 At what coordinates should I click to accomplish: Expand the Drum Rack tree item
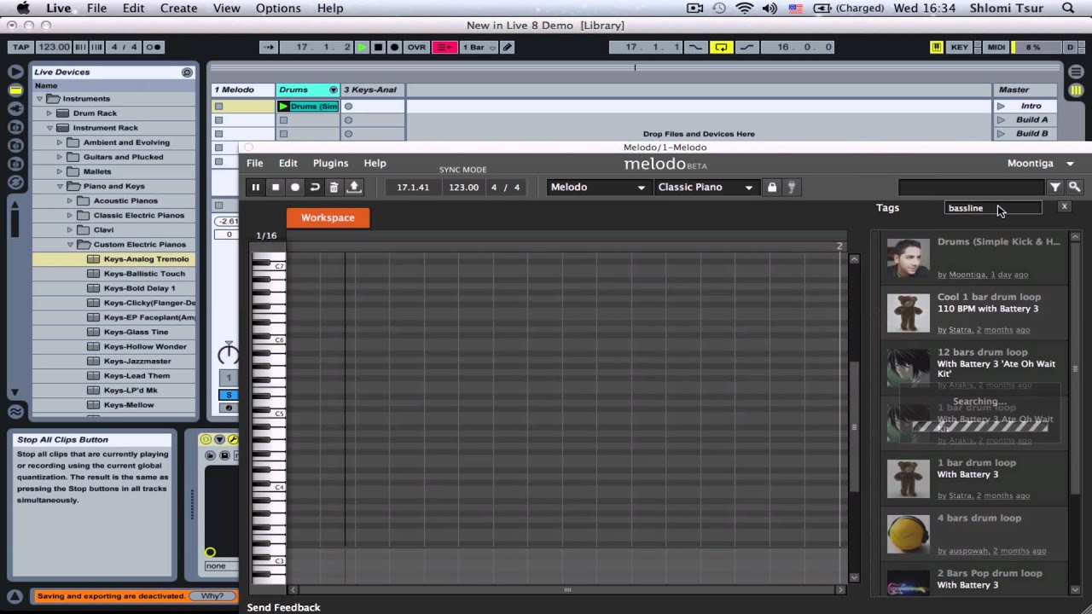click(49, 113)
